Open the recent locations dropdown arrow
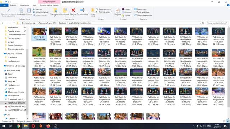Image resolution: width=230 pixels, height=129 pixels. pos(11,23)
